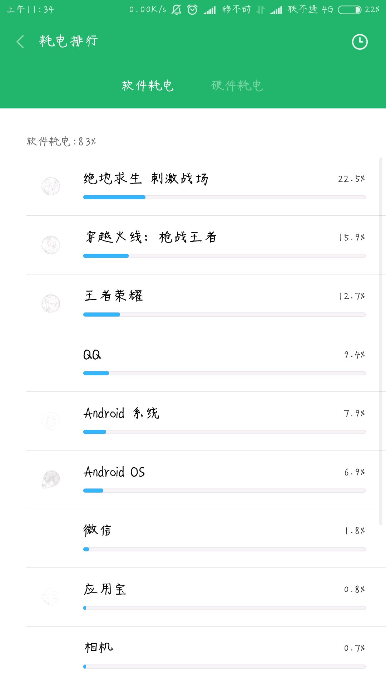Image resolution: width=386 pixels, height=687 pixels.
Task: Switch to the 硬件耗电 tab
Action: pyautogui.click(x=237, y=86)
